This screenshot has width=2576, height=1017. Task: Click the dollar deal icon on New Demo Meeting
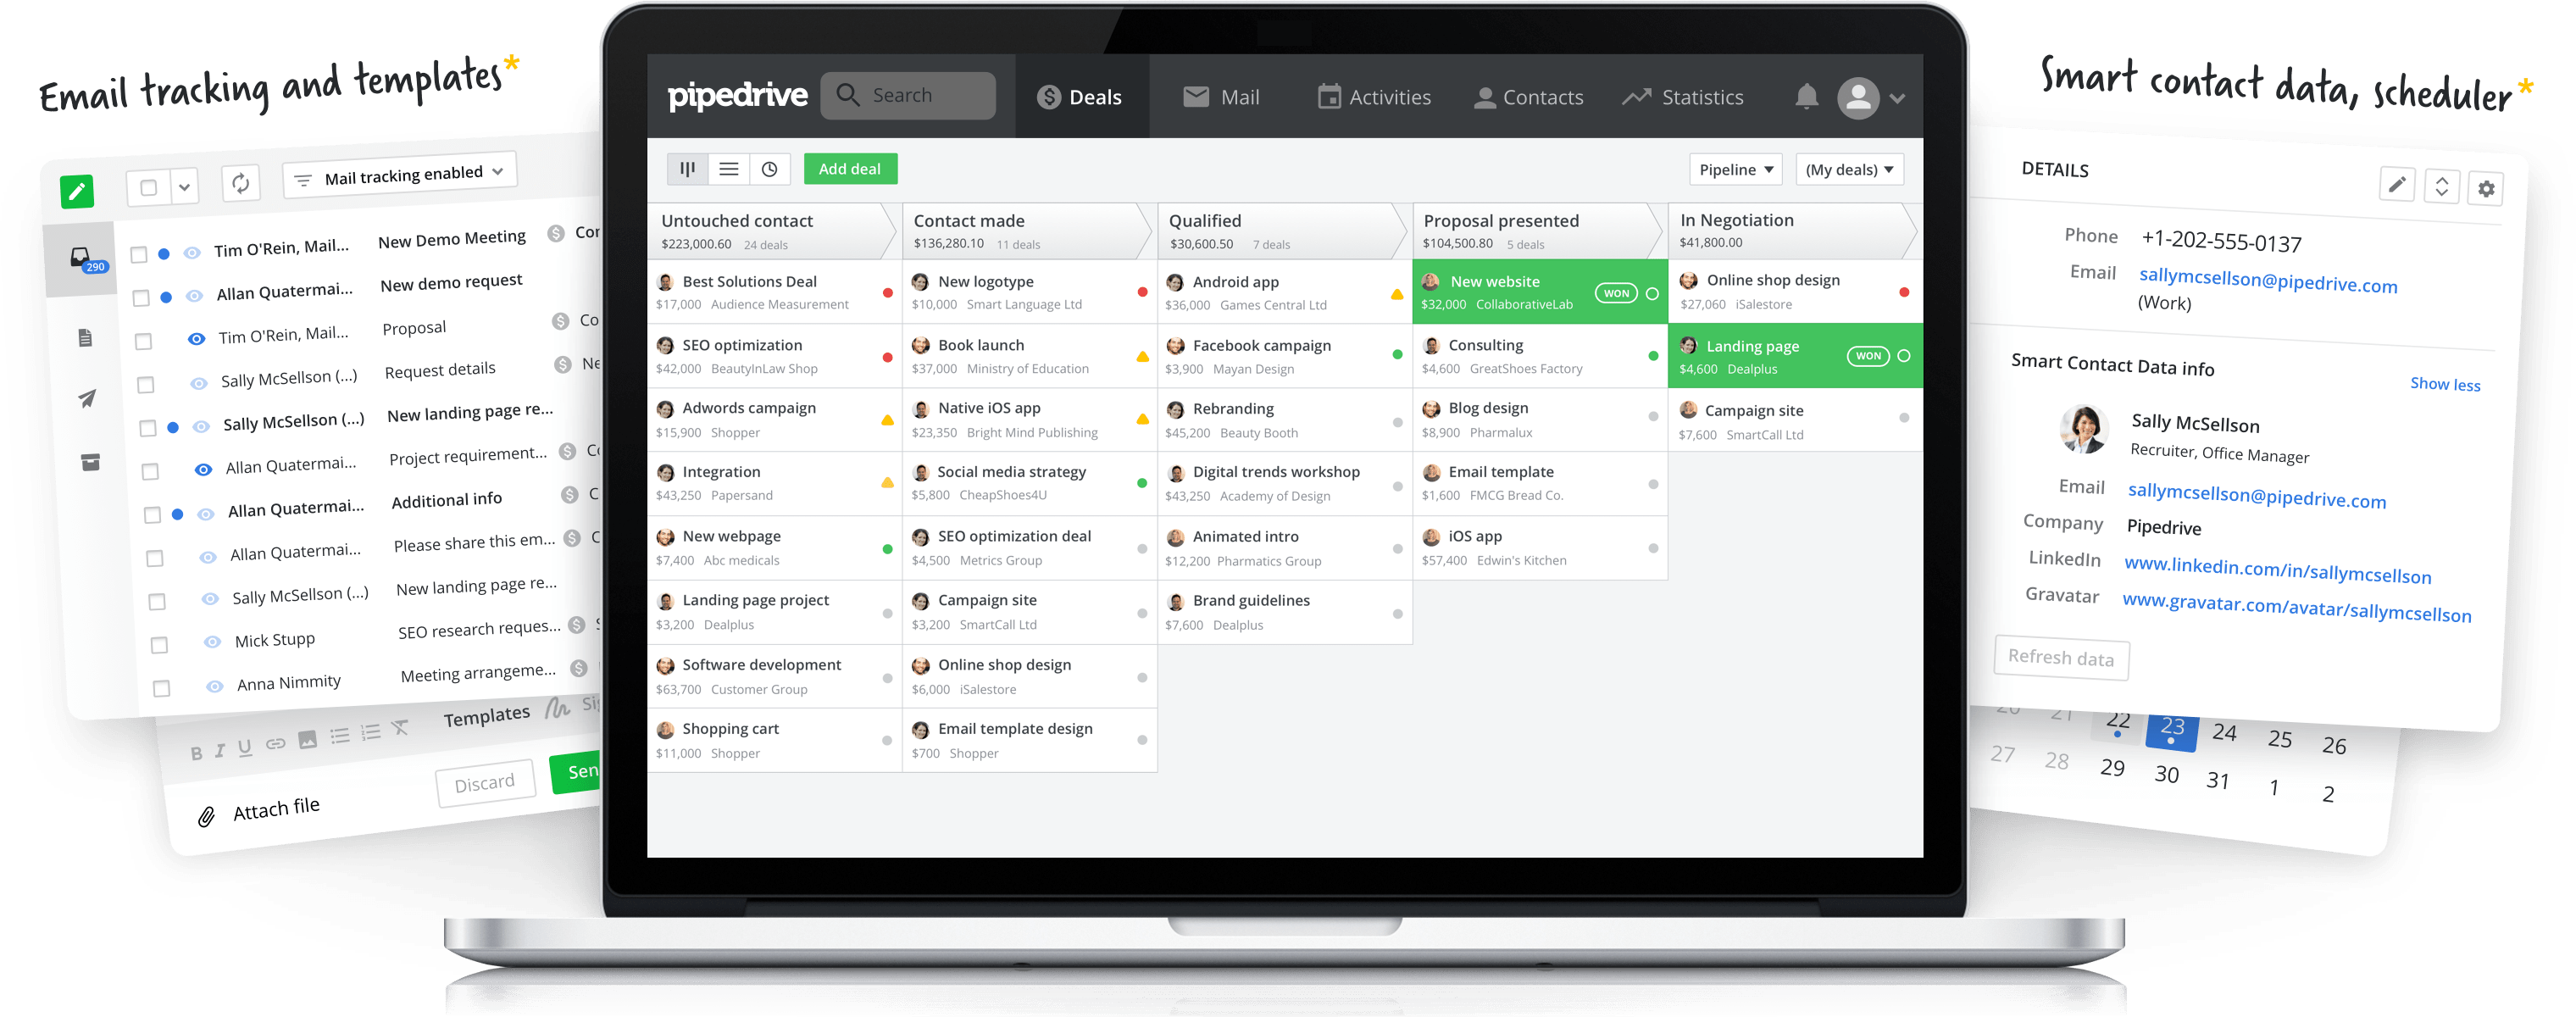(556, 233)
